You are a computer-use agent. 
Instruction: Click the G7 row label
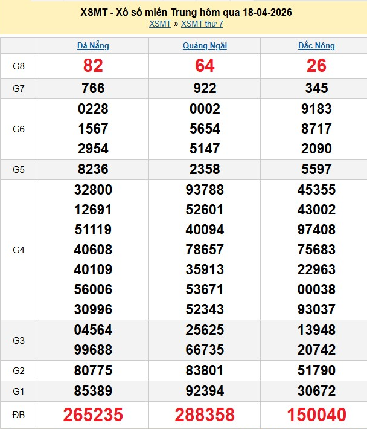click(19, 88)
